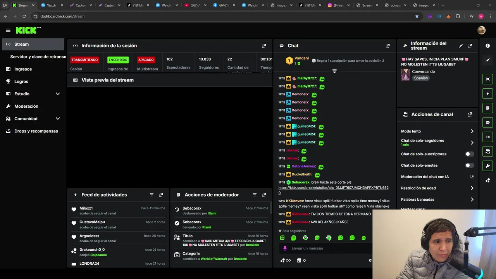
Task: Click Vandan1 in the gift leaderboard
Action: [302, 58]
